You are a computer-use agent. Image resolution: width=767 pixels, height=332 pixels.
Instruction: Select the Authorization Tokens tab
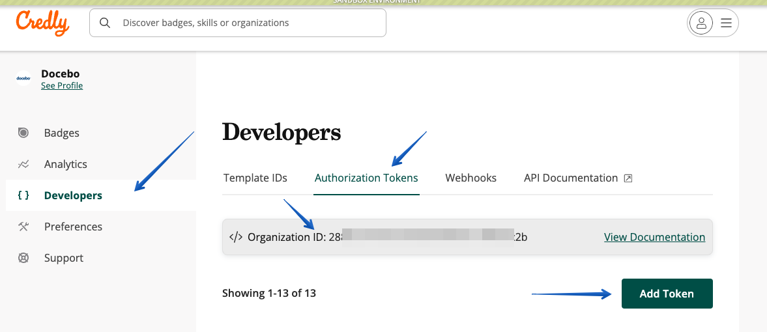point(366,178)
